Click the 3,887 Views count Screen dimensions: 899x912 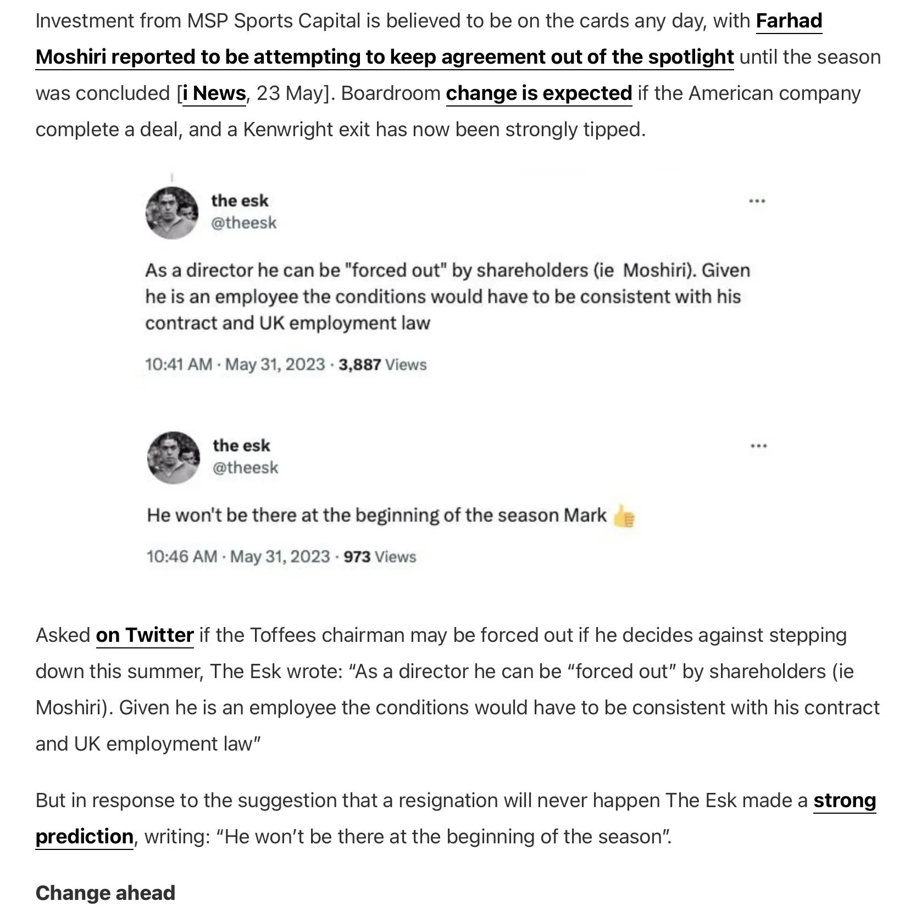point(382,365)
